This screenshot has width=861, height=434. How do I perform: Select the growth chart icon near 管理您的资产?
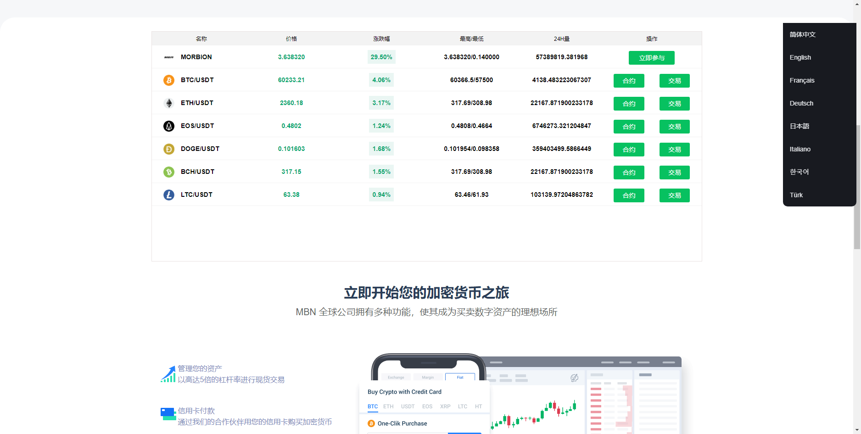tap(168, 373)
